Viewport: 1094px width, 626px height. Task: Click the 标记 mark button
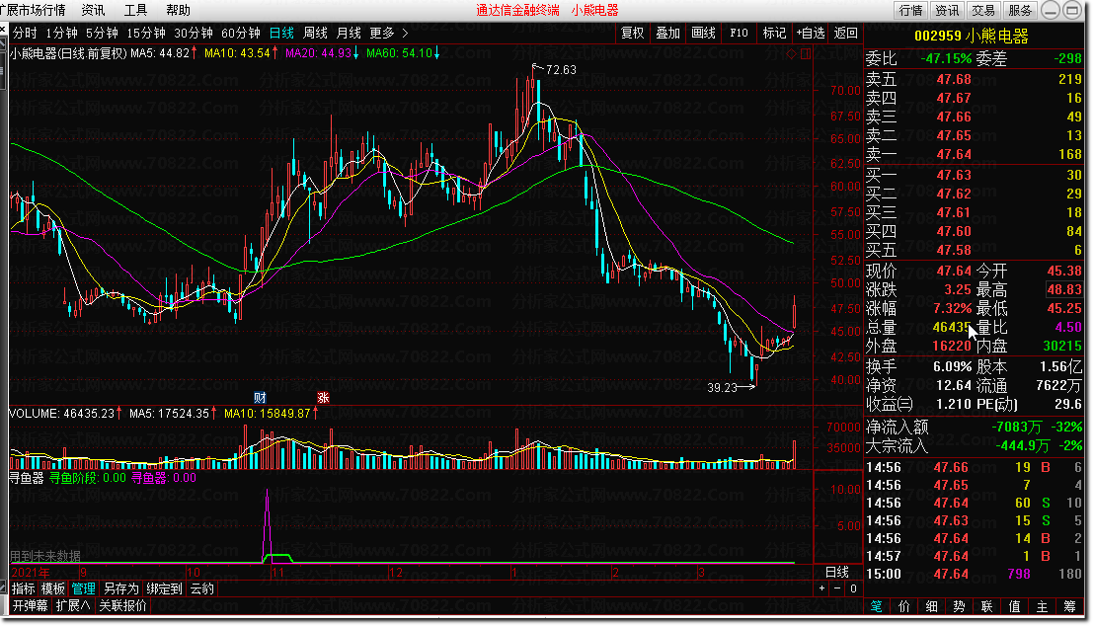tap(774, 33)
